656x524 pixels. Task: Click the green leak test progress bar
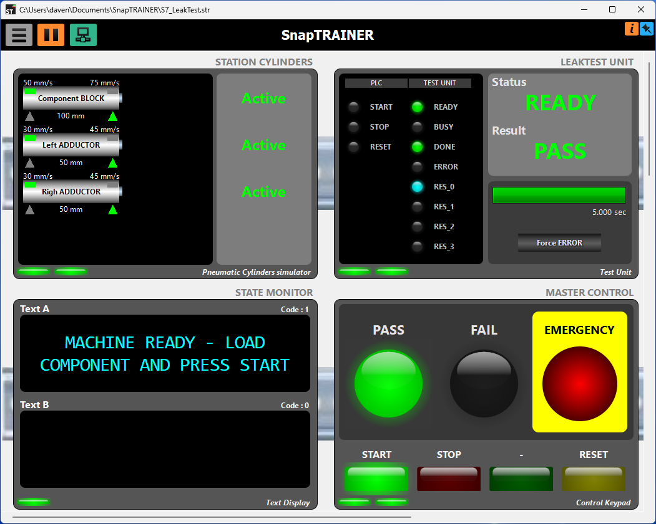point(559,195)
